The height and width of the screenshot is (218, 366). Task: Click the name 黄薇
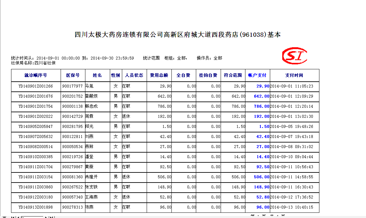point(89,167)
